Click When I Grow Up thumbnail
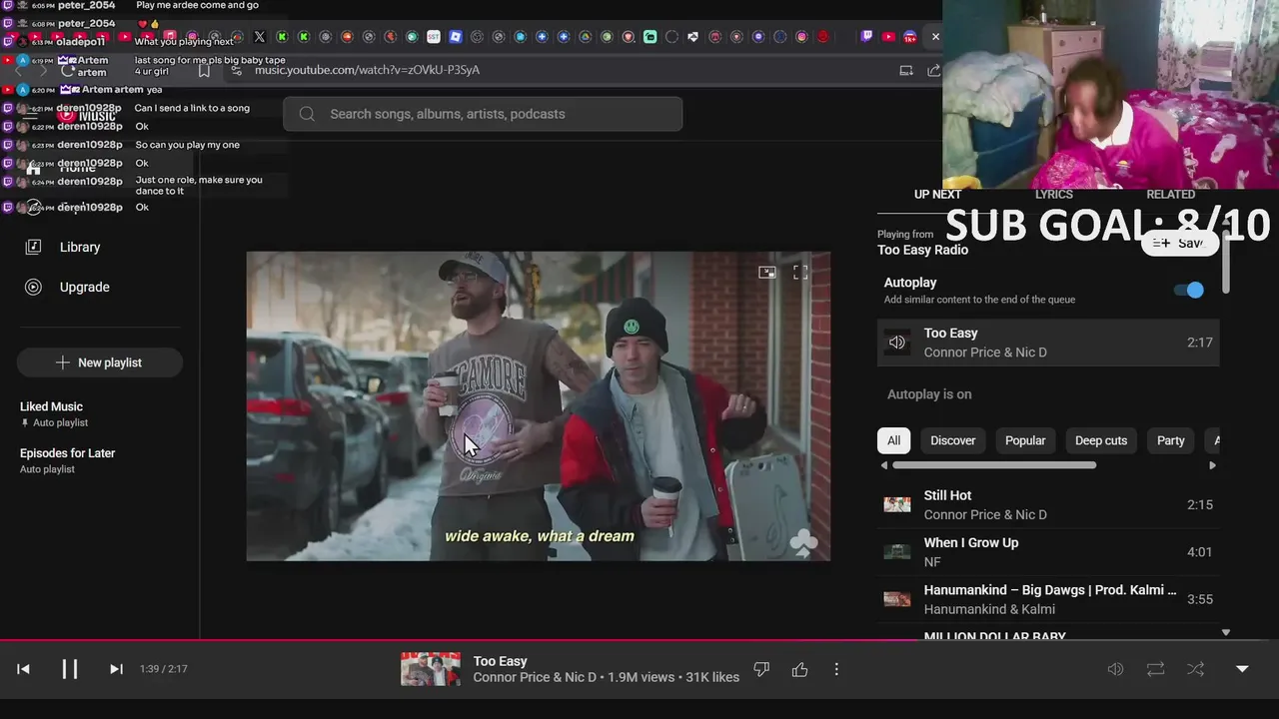This screenshot has height=719, width=1279. coord(896,551)
